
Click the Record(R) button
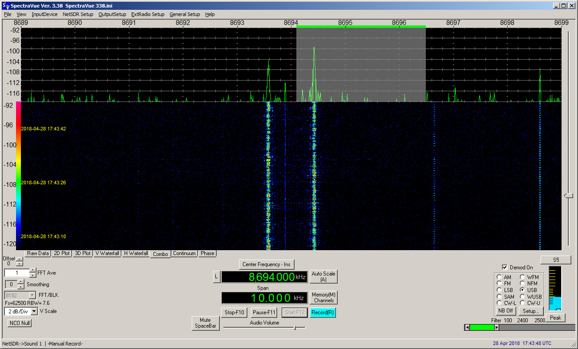tap(323, 312)
